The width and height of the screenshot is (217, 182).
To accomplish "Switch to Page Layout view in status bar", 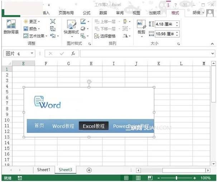I will click(138, 178).
